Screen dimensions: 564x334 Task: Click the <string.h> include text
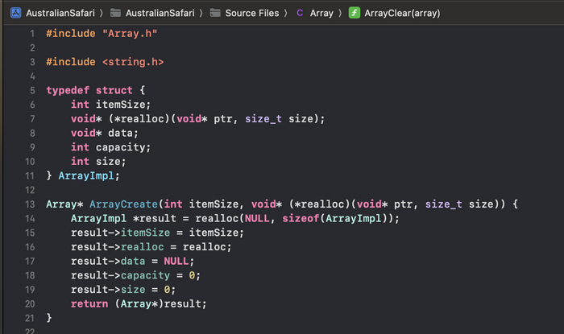133,62
